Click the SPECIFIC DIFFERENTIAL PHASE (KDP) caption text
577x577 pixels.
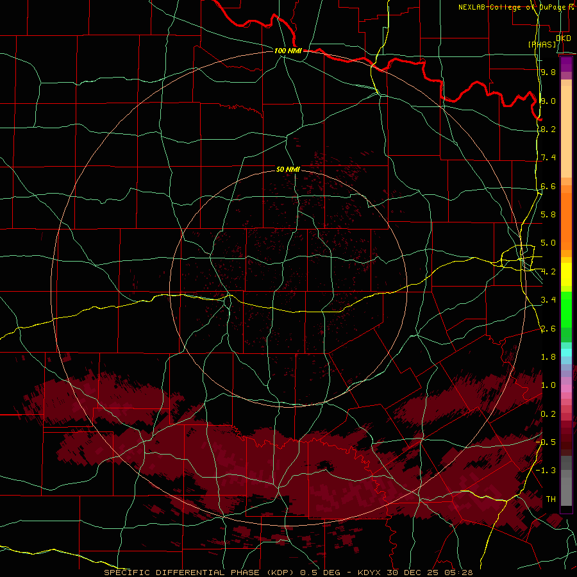[200, 573]
